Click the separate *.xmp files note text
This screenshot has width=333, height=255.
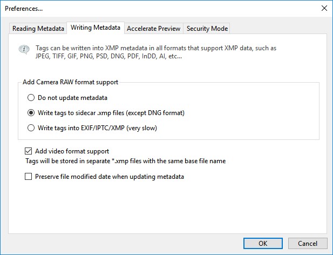pos(125,161)
